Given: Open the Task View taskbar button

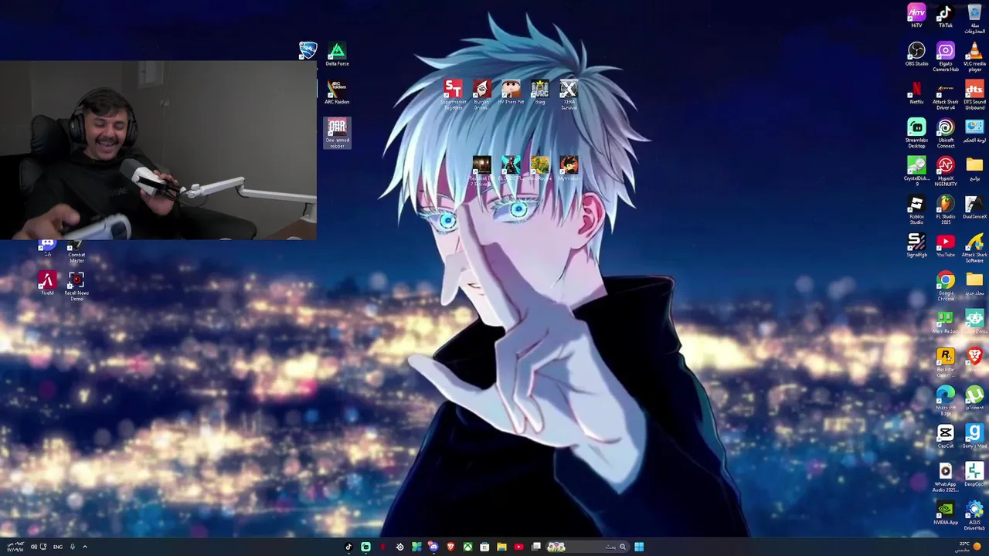Looking at the screenshot, I should [x=535, y=547].
